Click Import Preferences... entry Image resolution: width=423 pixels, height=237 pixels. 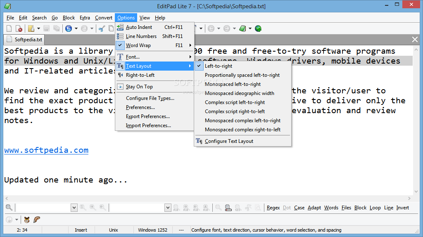tap(154, 126)
